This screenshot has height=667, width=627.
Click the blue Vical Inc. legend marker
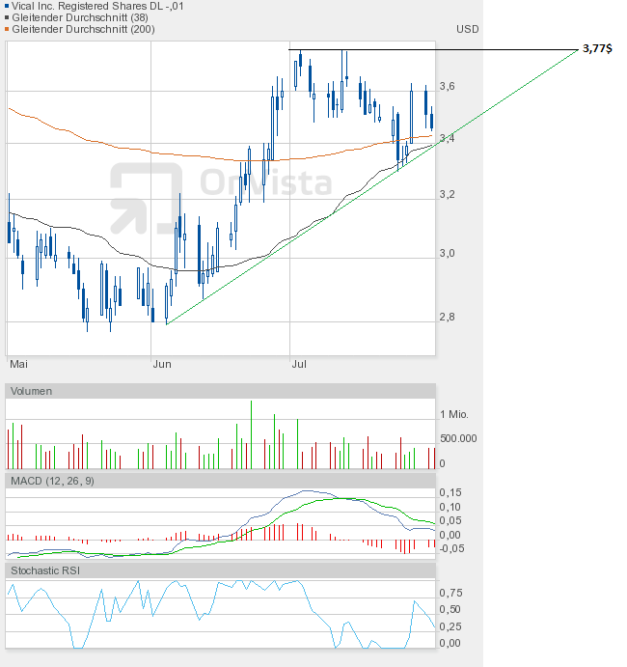(7, 6)
